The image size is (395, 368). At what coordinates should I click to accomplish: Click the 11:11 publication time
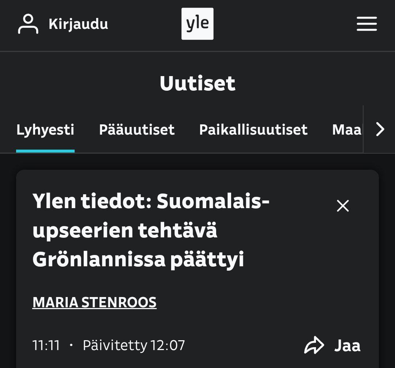(46, 345)
